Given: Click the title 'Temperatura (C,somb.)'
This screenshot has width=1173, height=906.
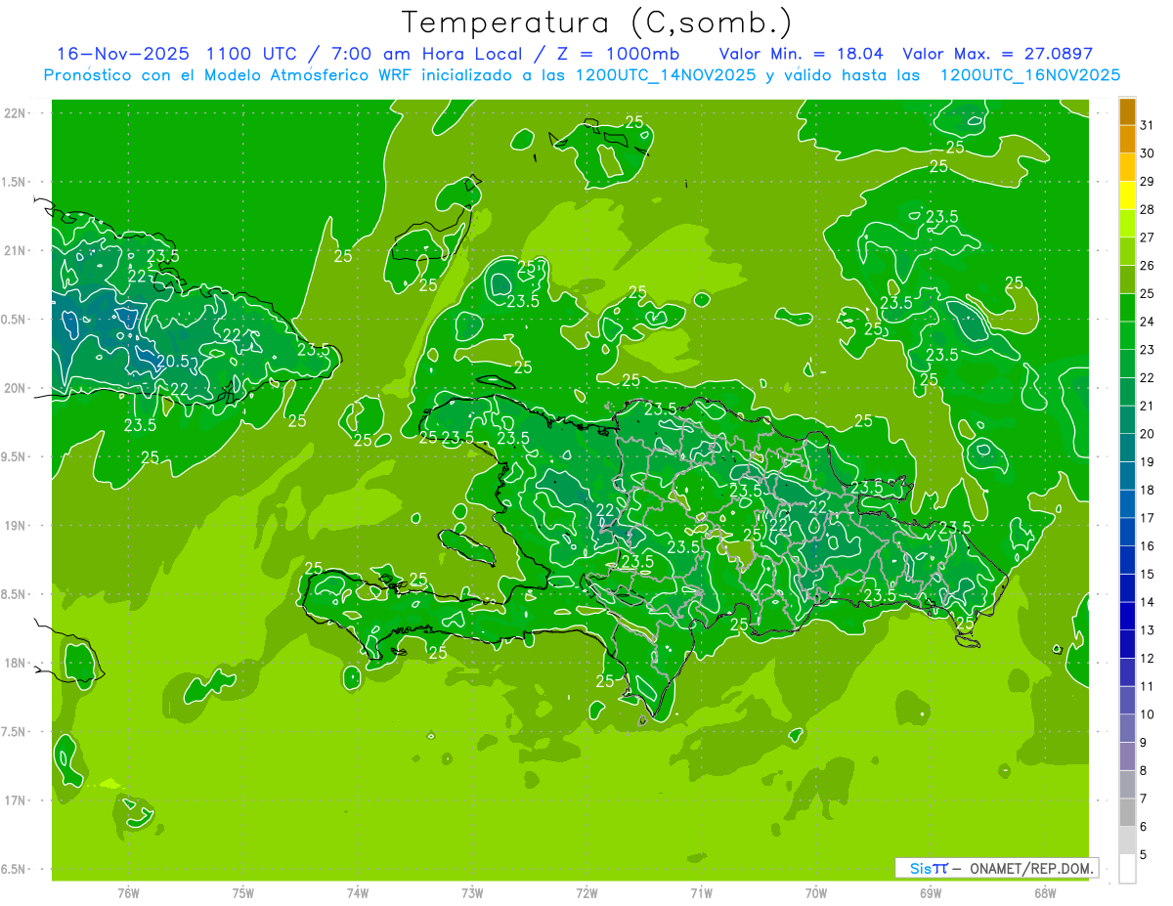Looking at the screenshot, I should pos(597,22).
